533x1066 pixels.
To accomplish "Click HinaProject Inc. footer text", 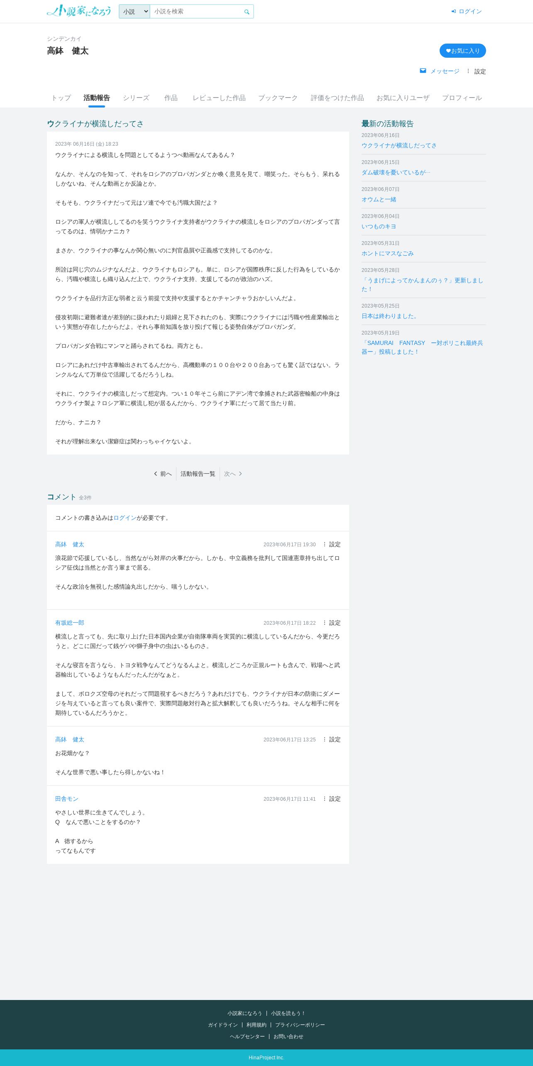I will [x=266, y=1058].
